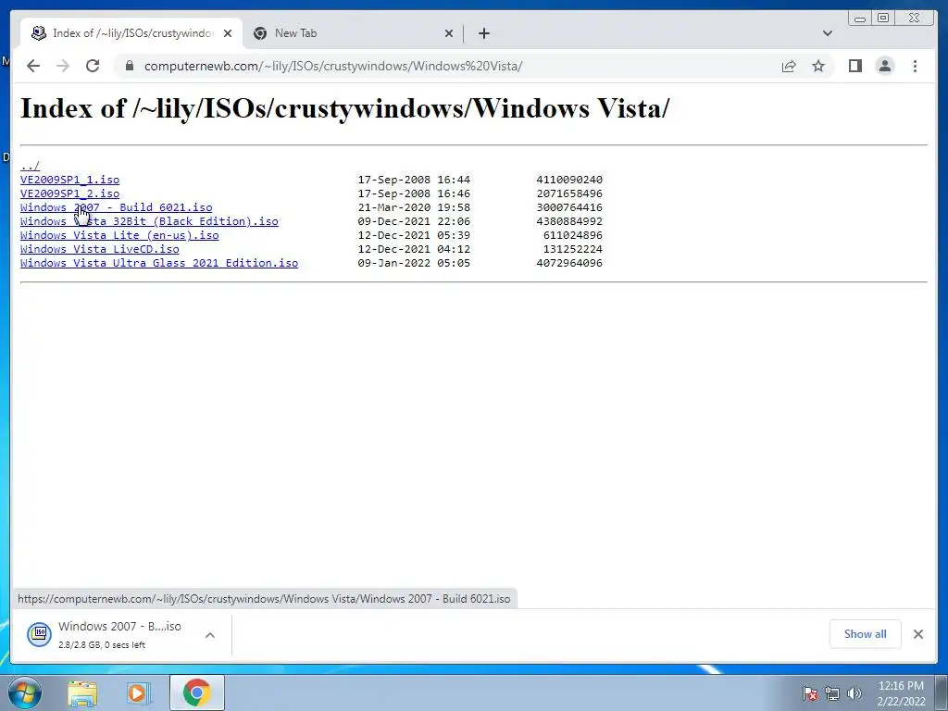The height and width of the screenshot is (711, 948).
Task: Open Windows Explorer from the taskbar
Action: (82, 693)
